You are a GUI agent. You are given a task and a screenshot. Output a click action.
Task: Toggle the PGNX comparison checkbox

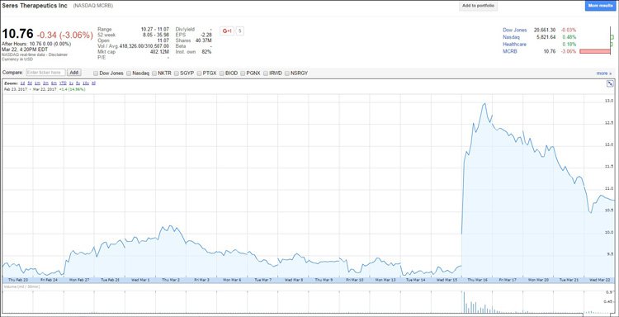[243, 73]
